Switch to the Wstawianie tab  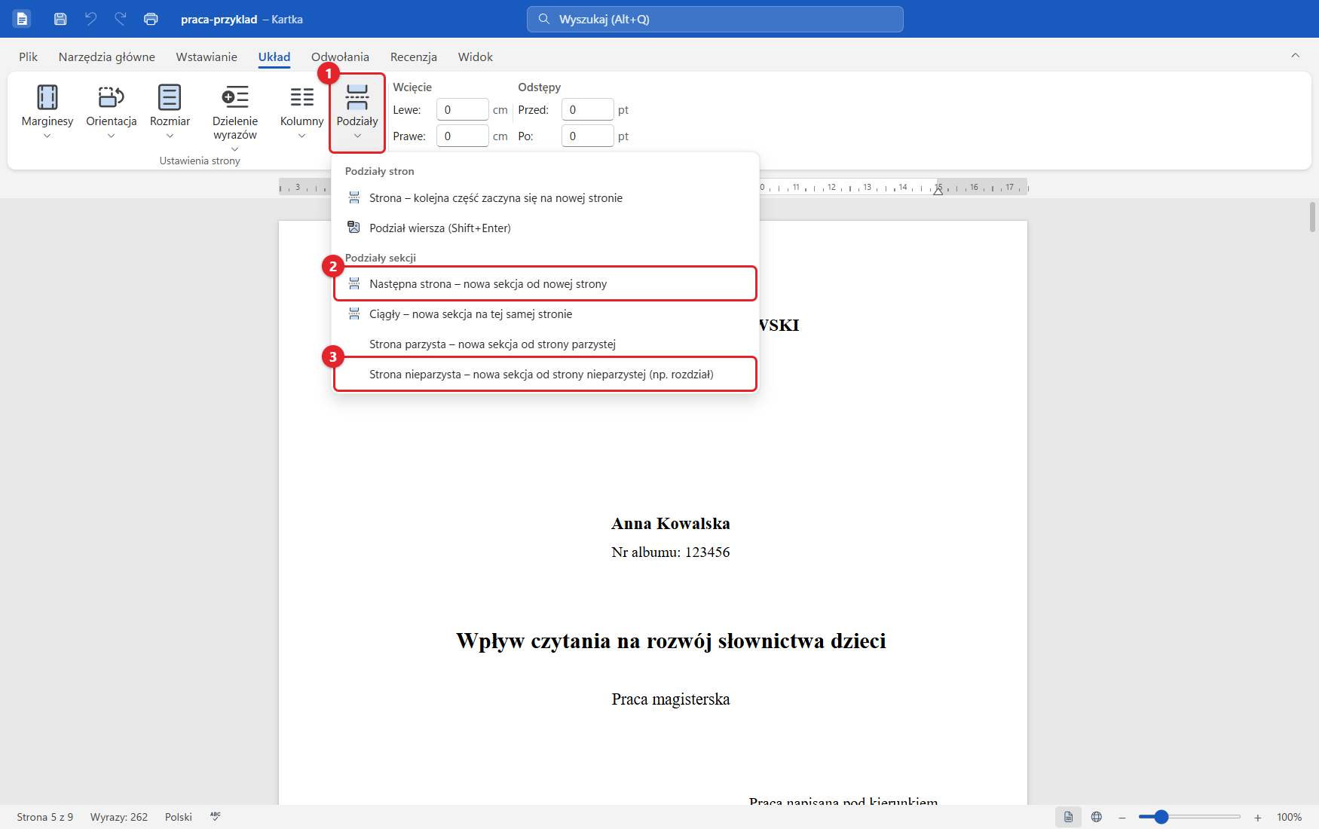207,57
